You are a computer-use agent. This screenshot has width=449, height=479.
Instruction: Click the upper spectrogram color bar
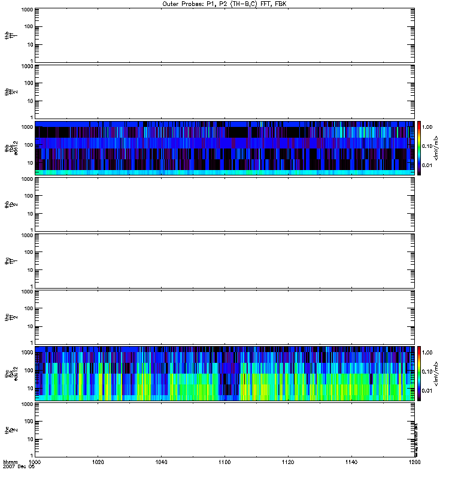coord(420,147)
